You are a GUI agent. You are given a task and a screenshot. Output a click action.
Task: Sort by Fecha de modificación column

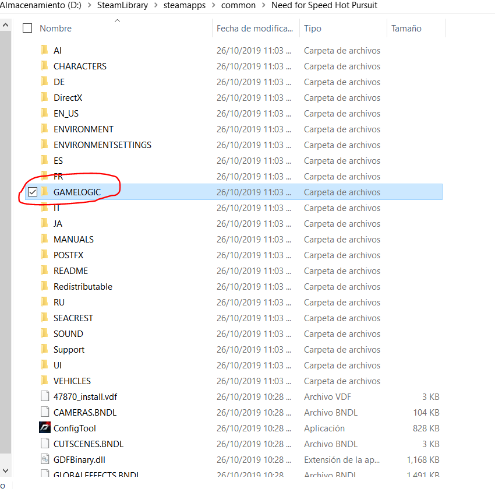coord(254,29)
